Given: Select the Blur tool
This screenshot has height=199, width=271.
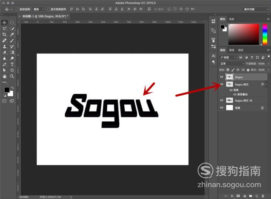Looking at the screenshot, I should [x=4, y=59].
